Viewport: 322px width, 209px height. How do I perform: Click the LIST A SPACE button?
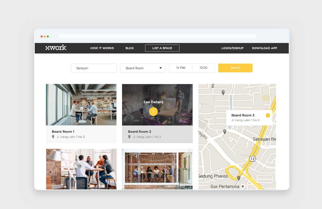(162, 48)
